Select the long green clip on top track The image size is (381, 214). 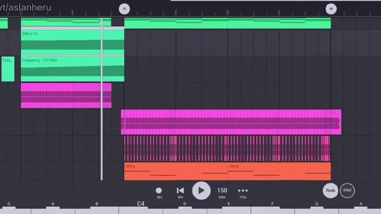point(227,23)
